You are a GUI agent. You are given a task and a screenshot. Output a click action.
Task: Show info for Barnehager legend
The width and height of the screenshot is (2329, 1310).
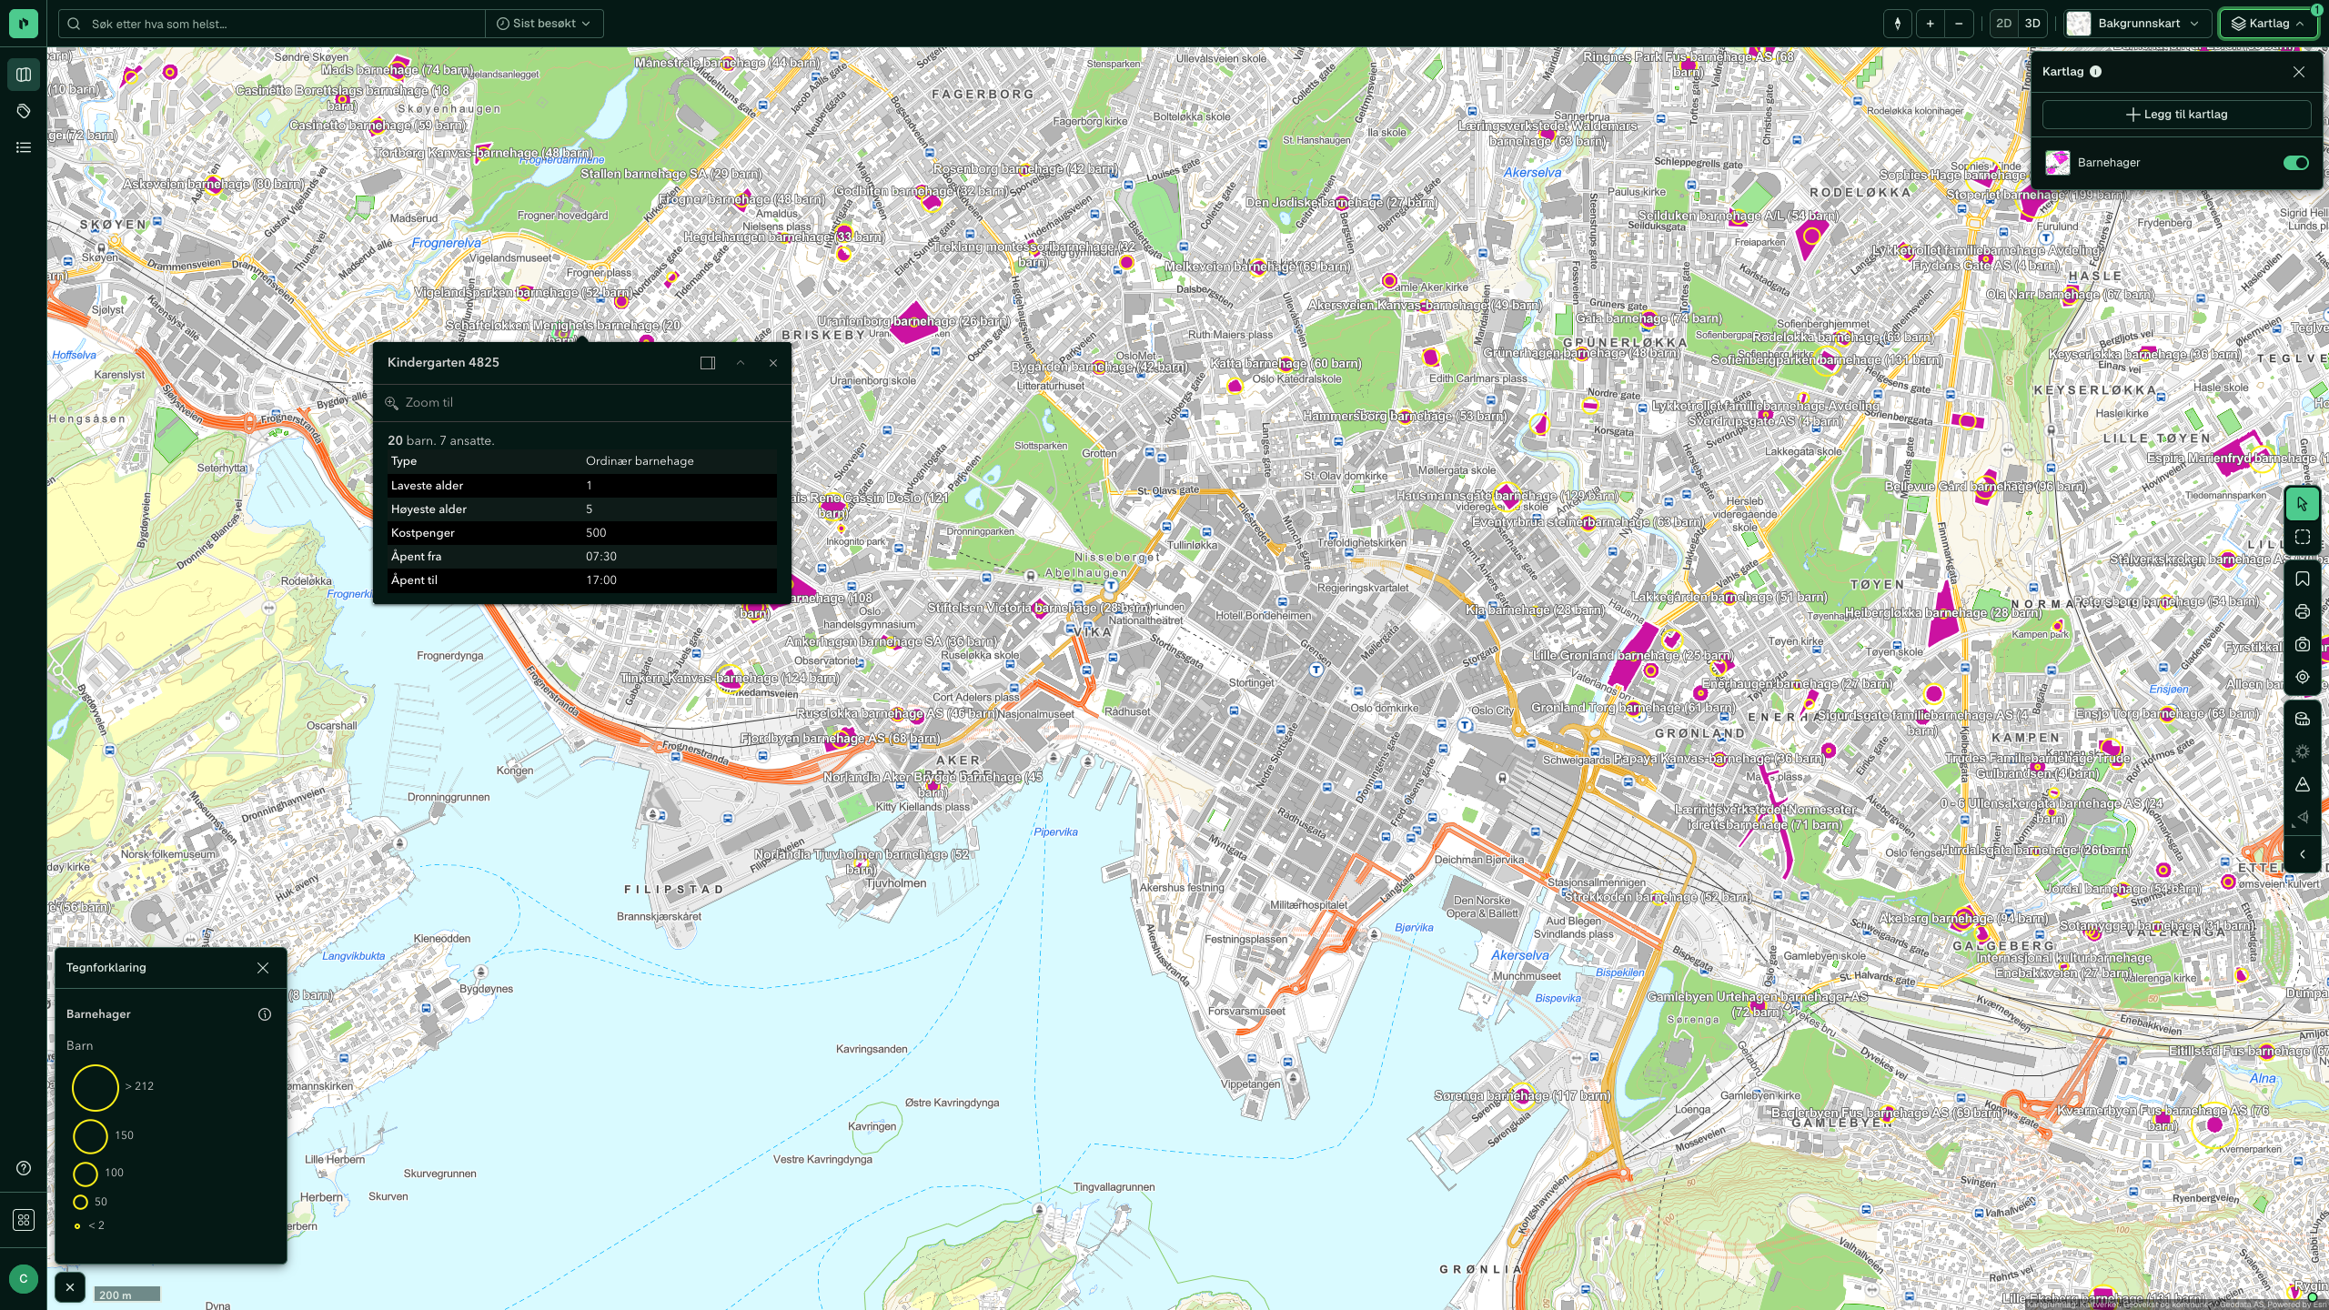point(265,1014)
